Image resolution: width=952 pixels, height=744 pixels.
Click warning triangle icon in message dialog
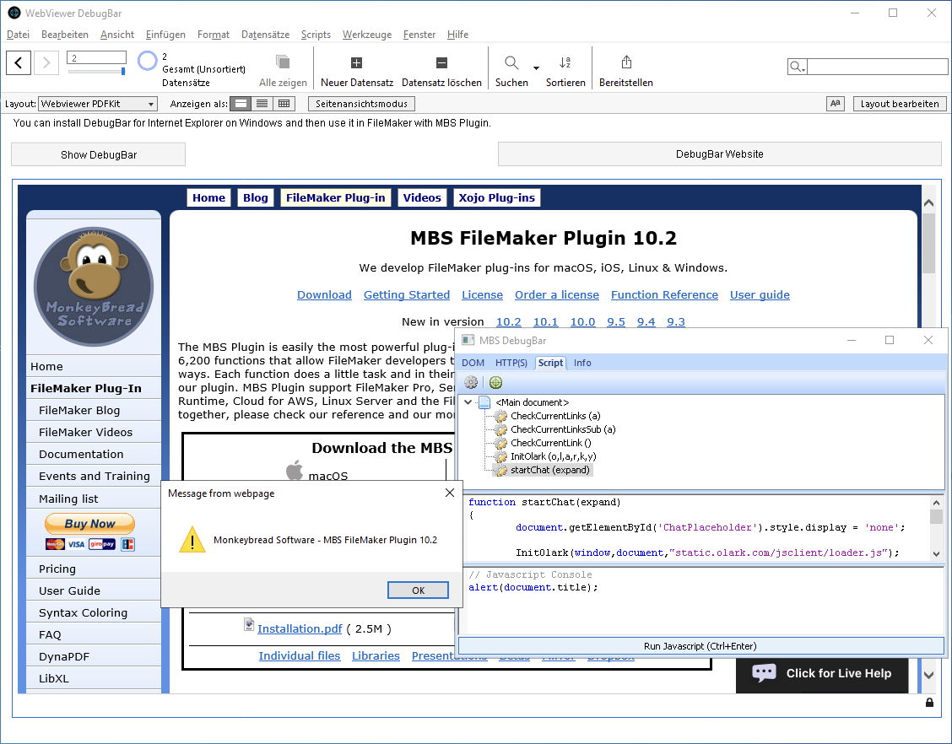(192, 539)
